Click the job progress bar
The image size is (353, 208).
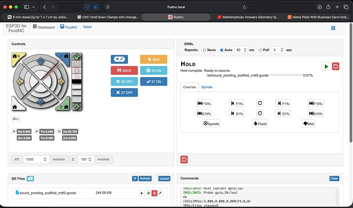tap(286, 75)
